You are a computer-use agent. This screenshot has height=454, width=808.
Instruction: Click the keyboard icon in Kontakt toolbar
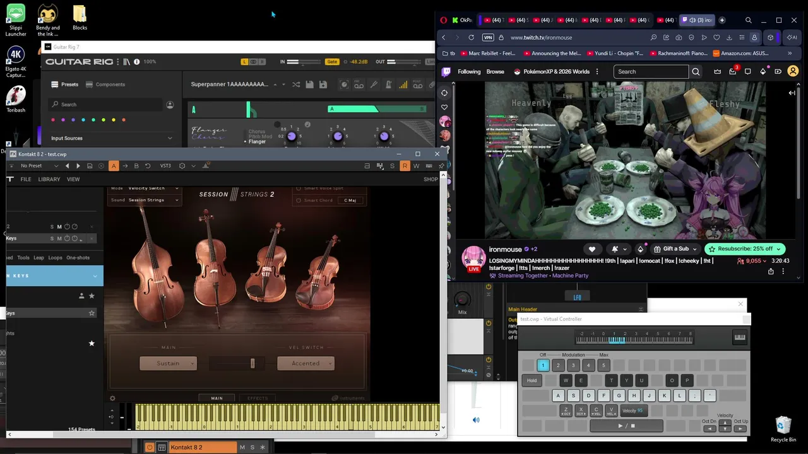[x=429, y=166]
